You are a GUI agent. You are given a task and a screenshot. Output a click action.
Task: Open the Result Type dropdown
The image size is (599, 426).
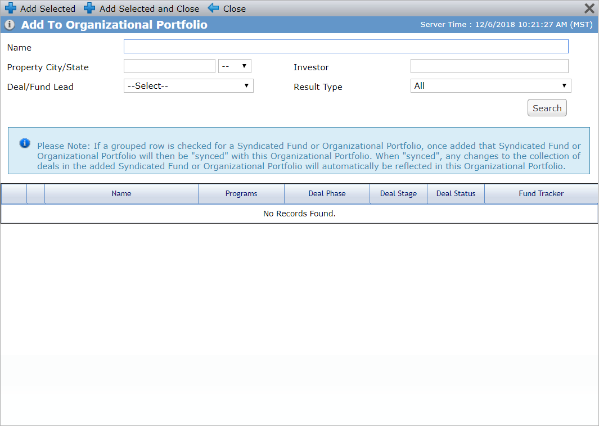491,86
